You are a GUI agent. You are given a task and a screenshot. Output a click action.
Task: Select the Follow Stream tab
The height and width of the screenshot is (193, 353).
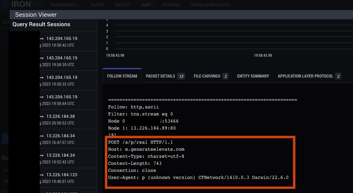[122, 76]
